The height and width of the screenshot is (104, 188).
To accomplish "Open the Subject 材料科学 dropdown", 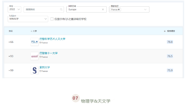I will tap(28, 19).
